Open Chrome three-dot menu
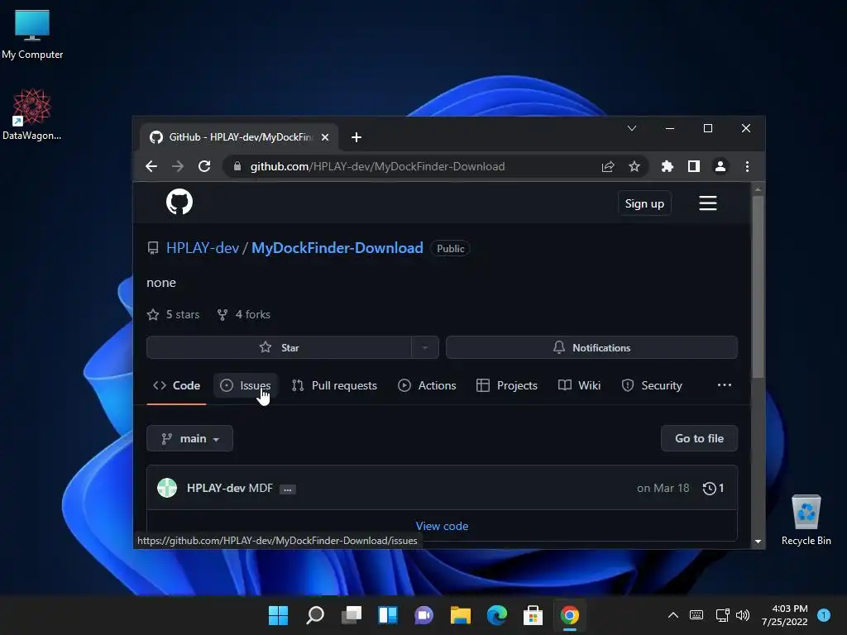 click(x=747, y=166)
